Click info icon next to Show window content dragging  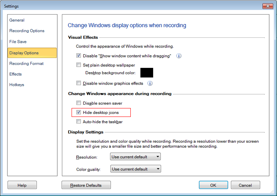click(x=179, y=56)
